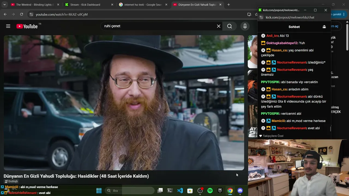Open viewer list icon in Kick chat
The height and width of the screenshot is (196, 349).
(x=324, y=27)
